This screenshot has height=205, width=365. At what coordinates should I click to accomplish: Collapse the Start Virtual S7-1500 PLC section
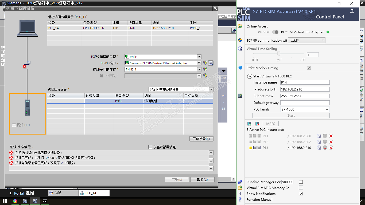click(x=250, y=76)
